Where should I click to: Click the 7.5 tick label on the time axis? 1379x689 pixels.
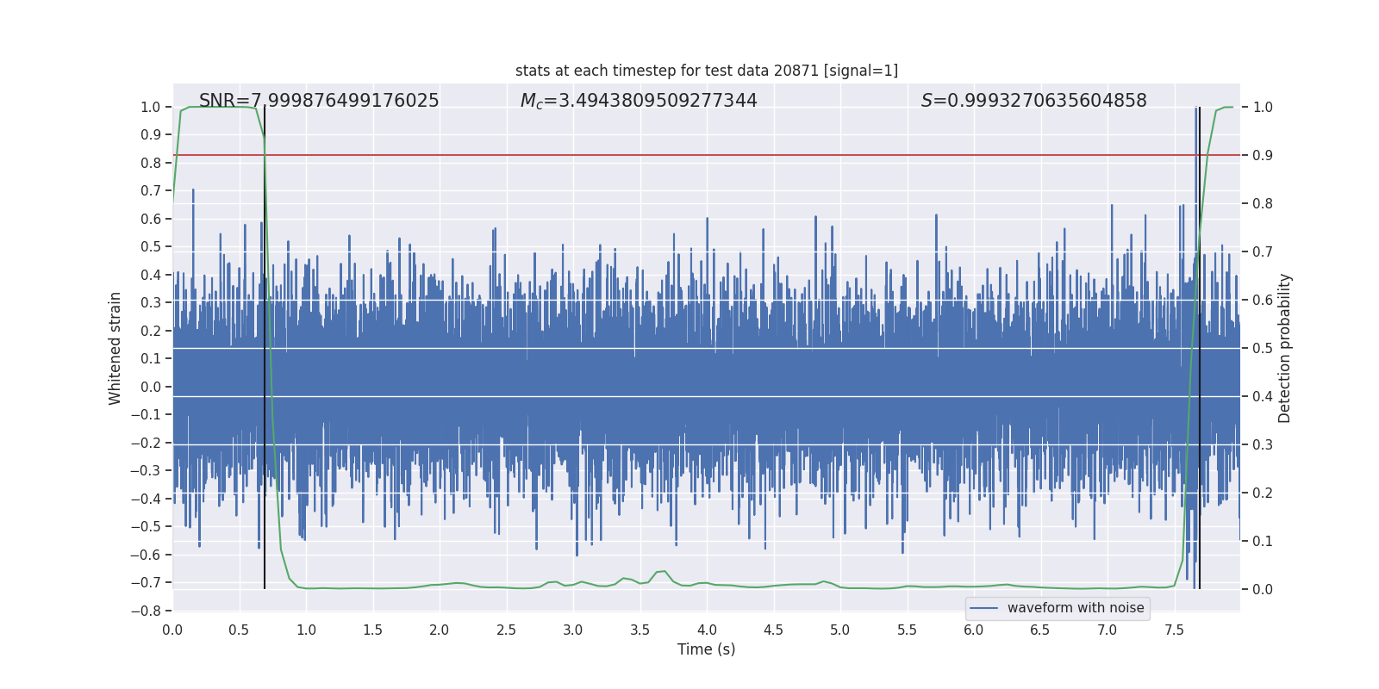pos(1174,630)
